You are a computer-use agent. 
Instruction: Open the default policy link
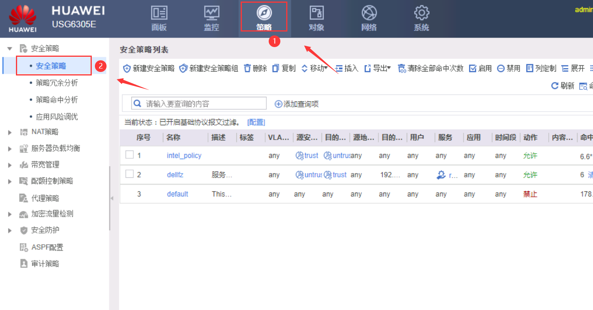[x=177, y=194]
